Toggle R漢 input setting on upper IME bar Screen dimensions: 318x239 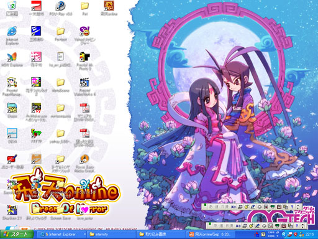(225, 207)
